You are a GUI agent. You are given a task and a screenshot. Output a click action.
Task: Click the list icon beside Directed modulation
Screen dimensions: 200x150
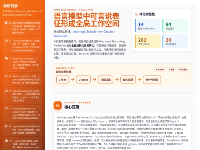click(x=6, y=76)
